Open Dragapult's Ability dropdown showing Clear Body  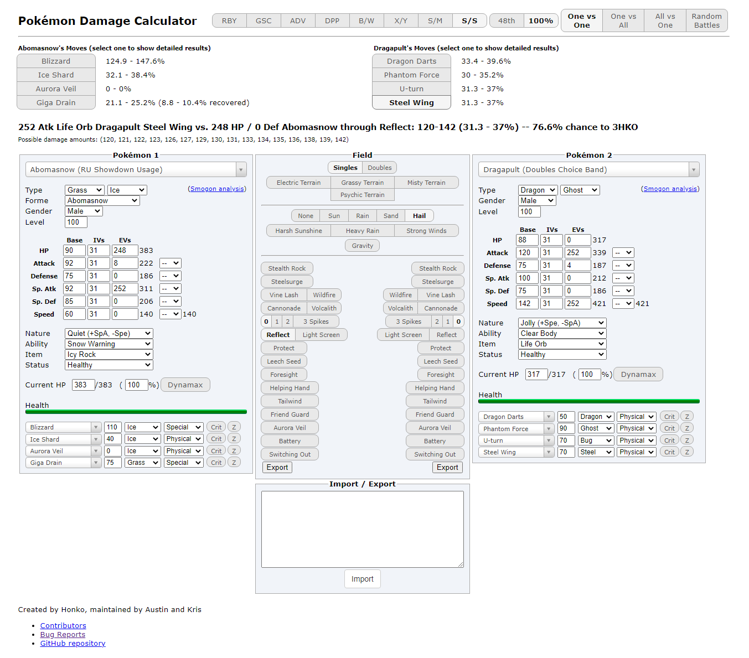coord(562,334)
